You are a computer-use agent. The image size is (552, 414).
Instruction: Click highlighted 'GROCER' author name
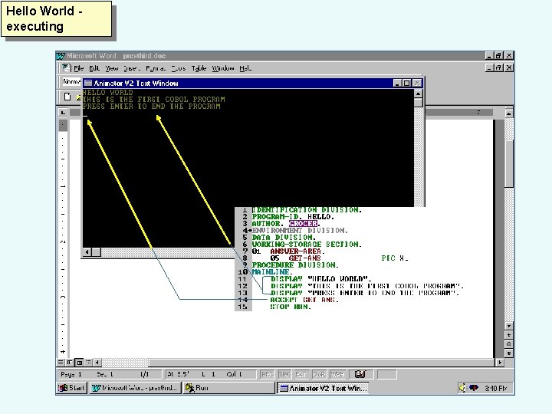303,224
